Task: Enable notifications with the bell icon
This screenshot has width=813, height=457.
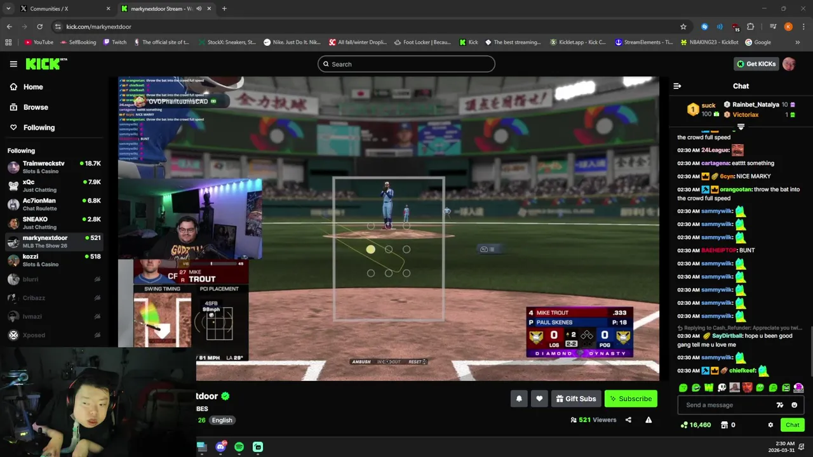Action: click(x=519, y=399)
